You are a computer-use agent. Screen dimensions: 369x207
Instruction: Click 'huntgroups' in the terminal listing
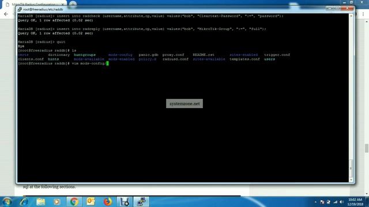(85, 55)
